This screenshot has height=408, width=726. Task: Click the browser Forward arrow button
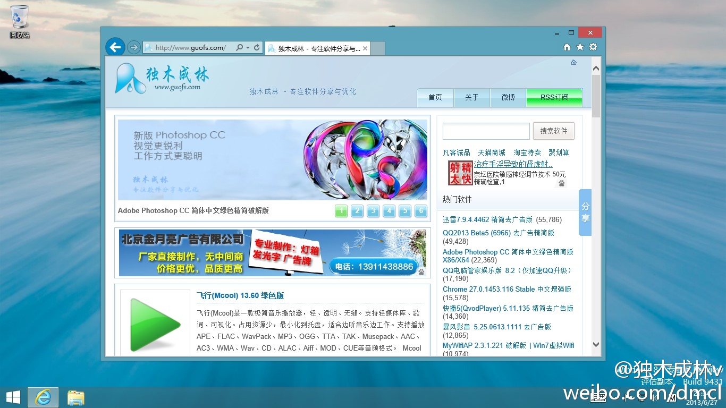pos(134,47)
